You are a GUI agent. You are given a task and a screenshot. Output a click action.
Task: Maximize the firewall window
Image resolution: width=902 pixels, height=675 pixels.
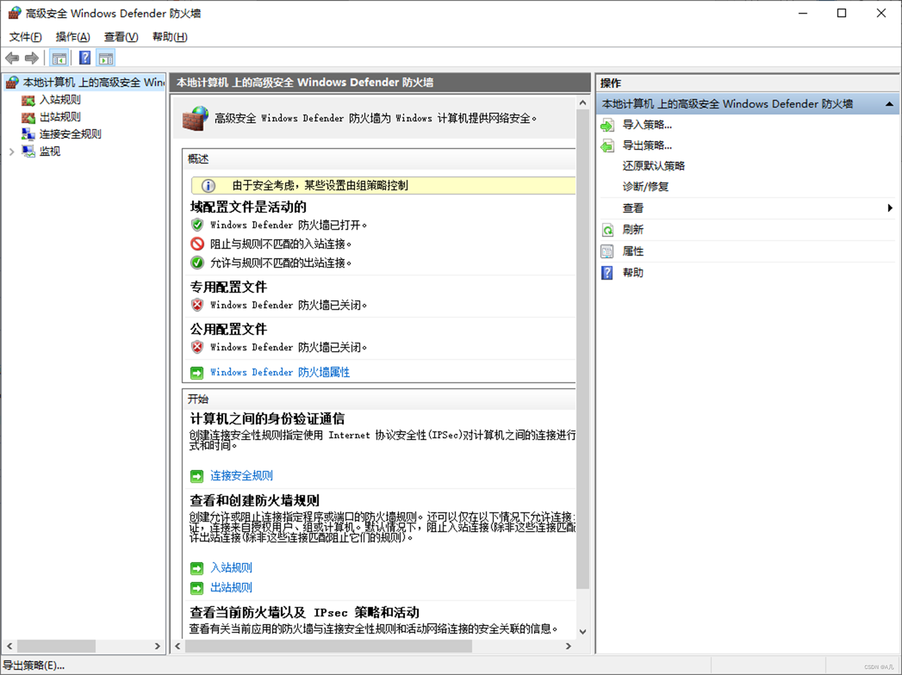click(x=841, y=13)
